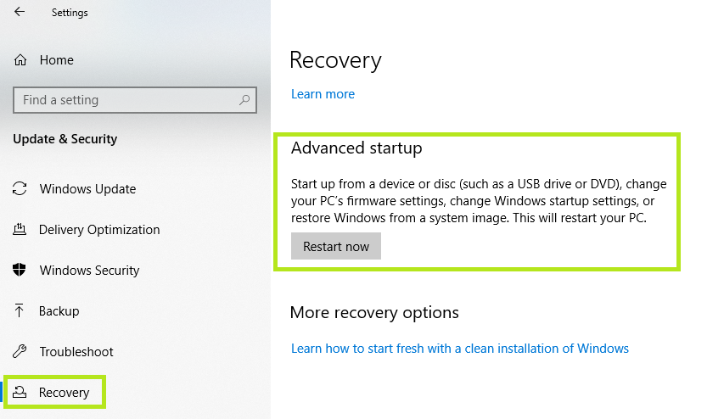Screen dimensions: 724x419
Task: Switch to the Windows Security text label
Action: tap(89, 271)
